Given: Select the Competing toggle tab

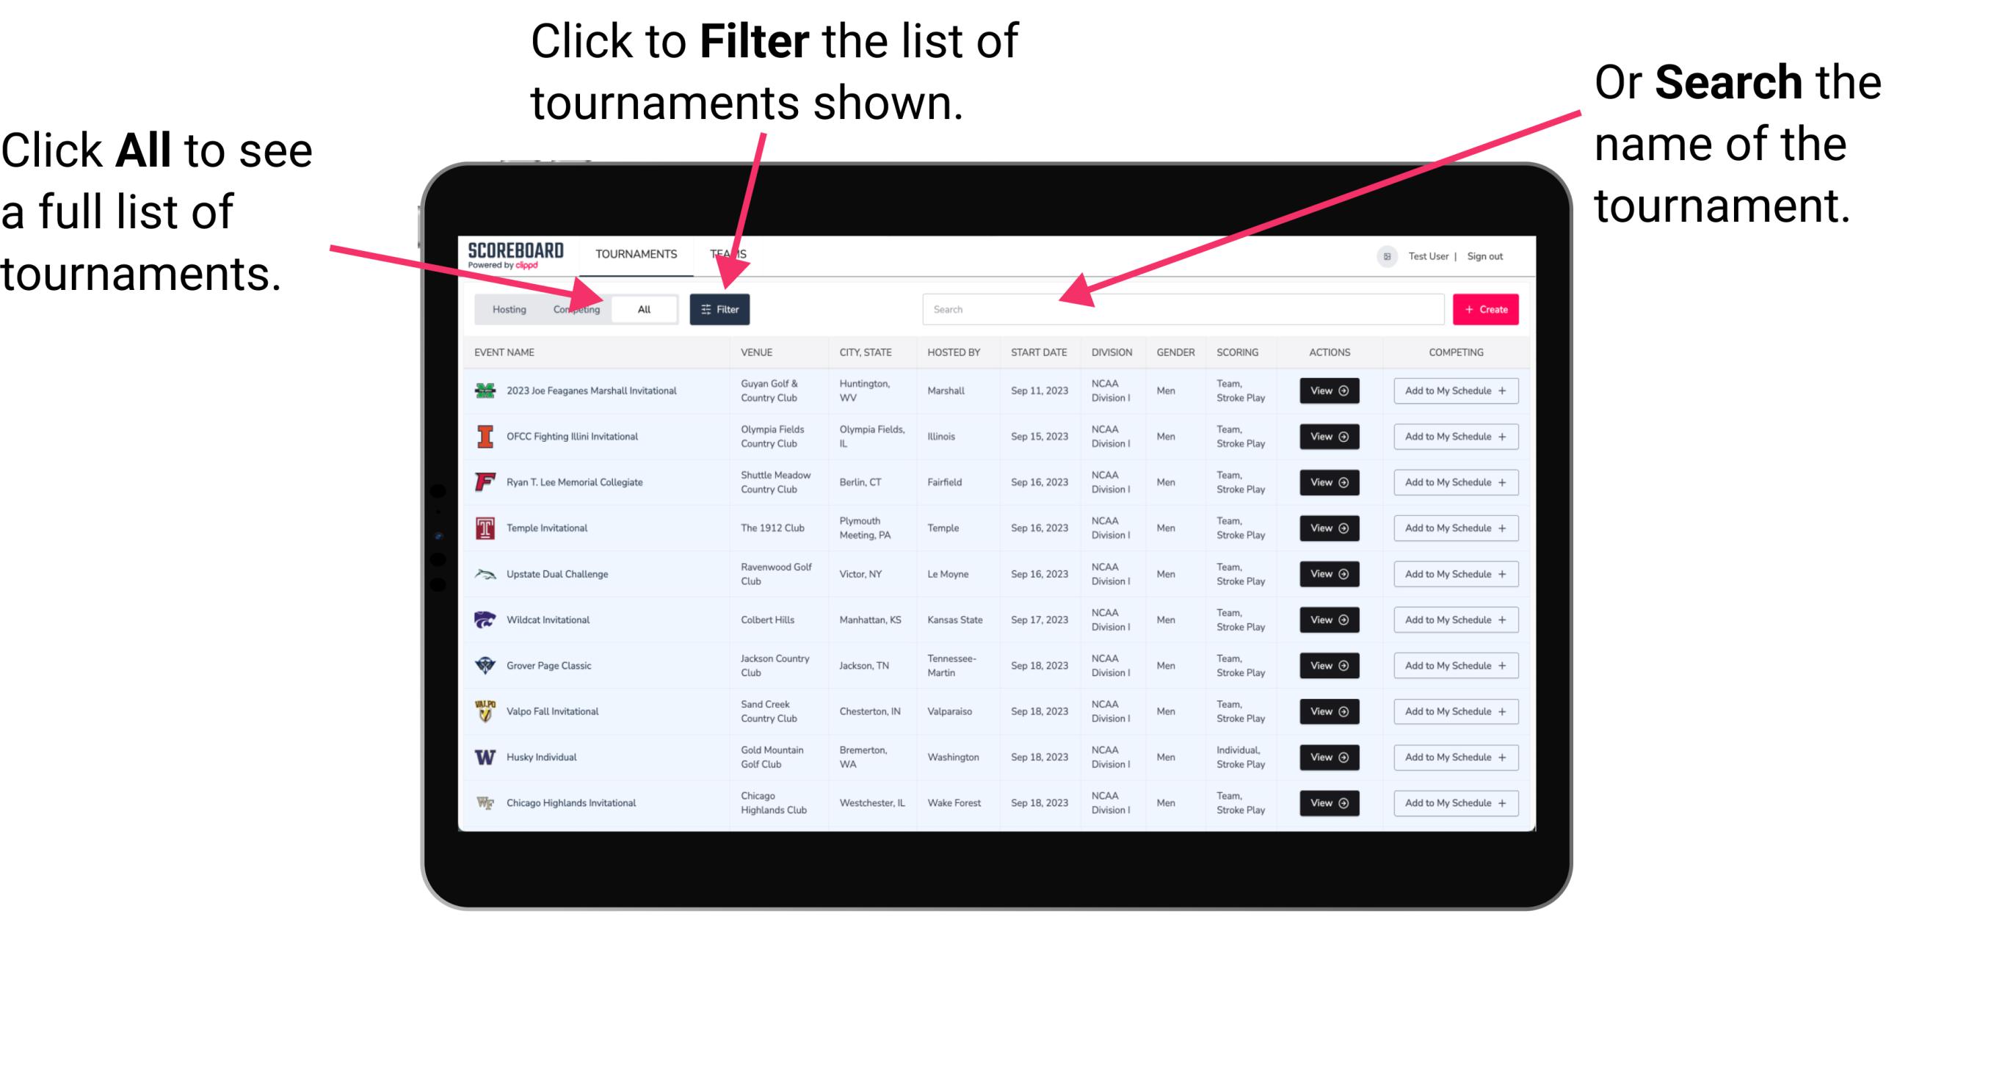Looking at the screenshot, I should click(x=576, y=310).
